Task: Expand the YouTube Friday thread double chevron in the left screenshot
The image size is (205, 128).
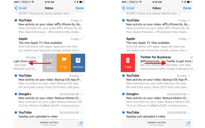Action: [81, 21]
